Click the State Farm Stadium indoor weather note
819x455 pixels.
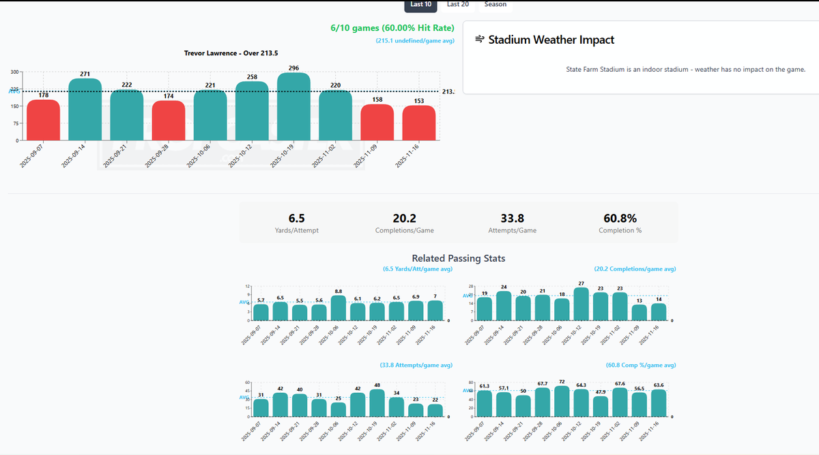point(686,69)
